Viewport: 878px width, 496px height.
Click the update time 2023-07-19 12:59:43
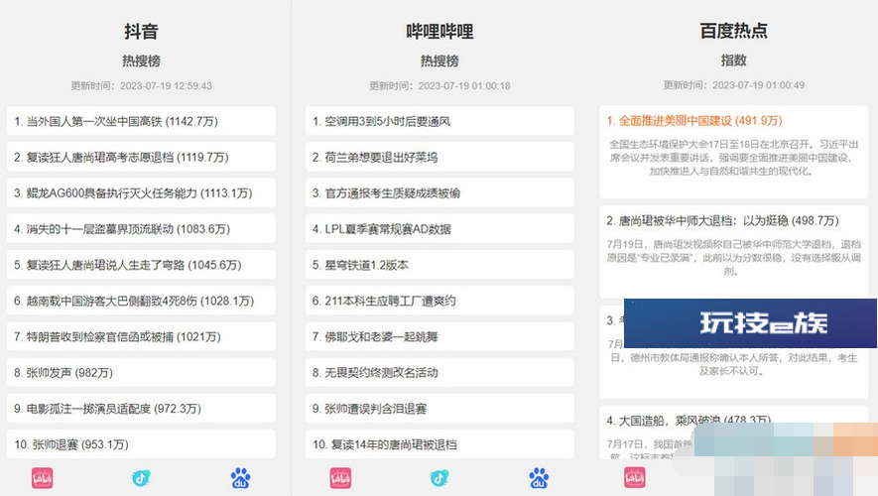point(141,85)
